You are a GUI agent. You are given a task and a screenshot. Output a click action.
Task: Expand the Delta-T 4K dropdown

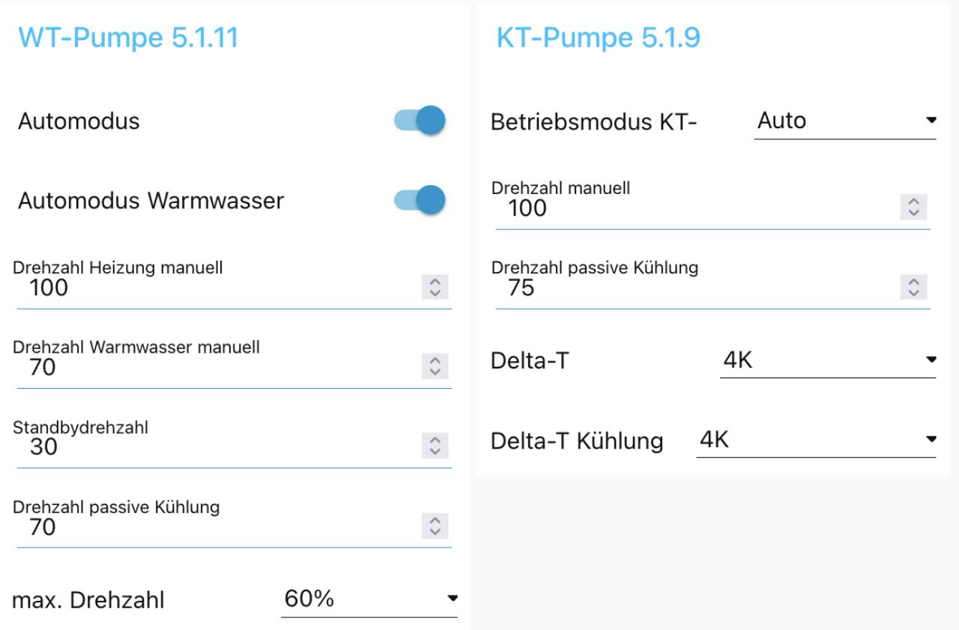point(828,361)
